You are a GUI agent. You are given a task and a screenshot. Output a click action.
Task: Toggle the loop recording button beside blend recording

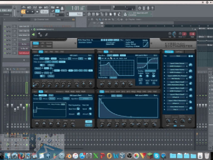[x=46, y=7]
